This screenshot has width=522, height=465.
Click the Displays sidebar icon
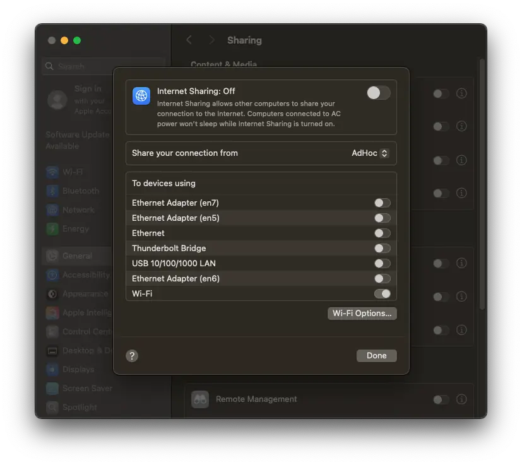point(52,370)
